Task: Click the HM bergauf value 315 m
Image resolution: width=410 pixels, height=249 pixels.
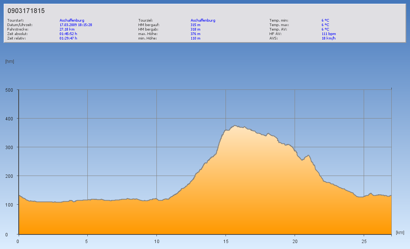Action: coord(195,25)
